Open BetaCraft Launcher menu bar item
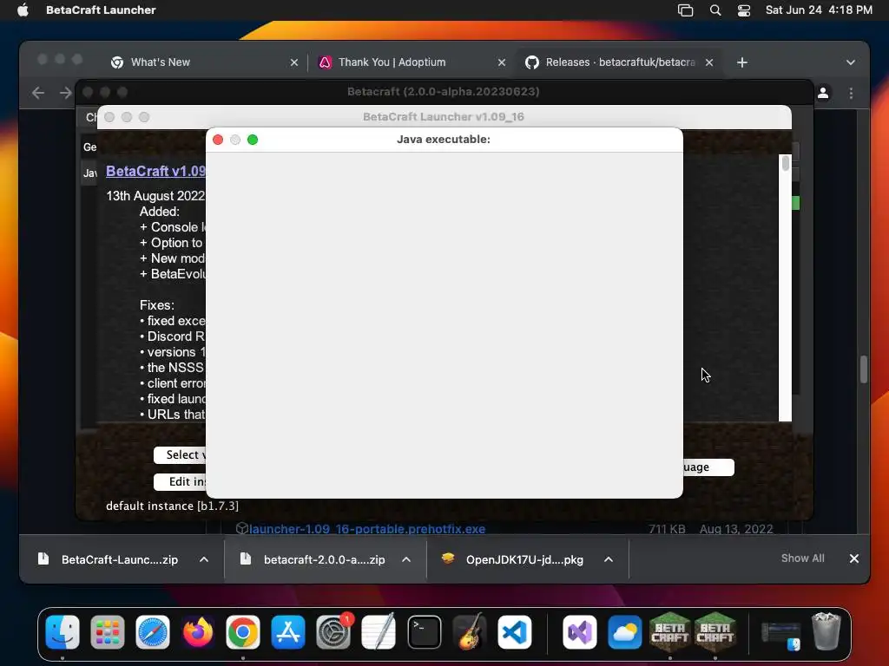Viewport: 889px width, 666px height. (101, 10)
